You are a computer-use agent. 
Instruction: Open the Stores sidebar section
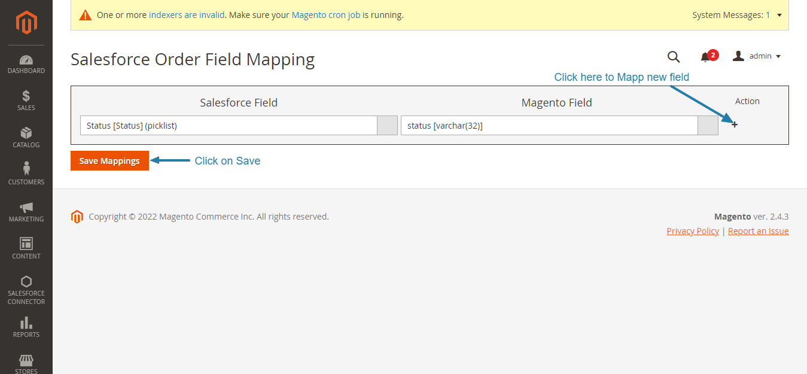point(26,362)
